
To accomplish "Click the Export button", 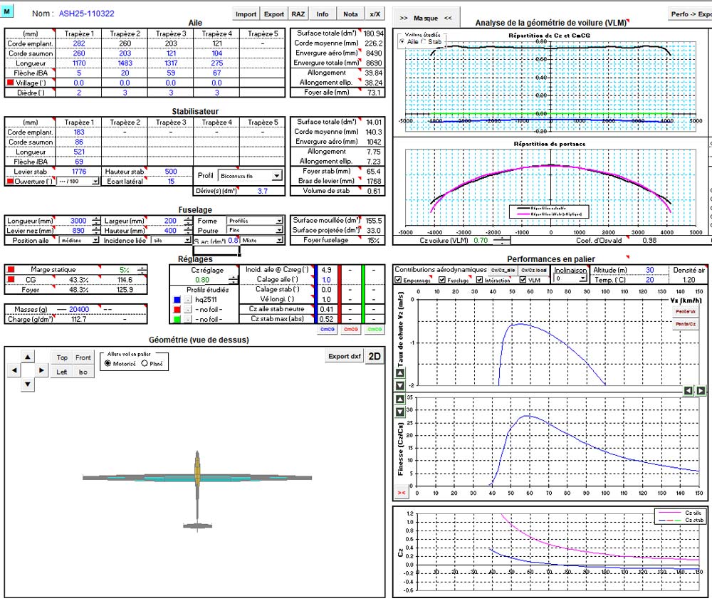I will click(274, 14).
